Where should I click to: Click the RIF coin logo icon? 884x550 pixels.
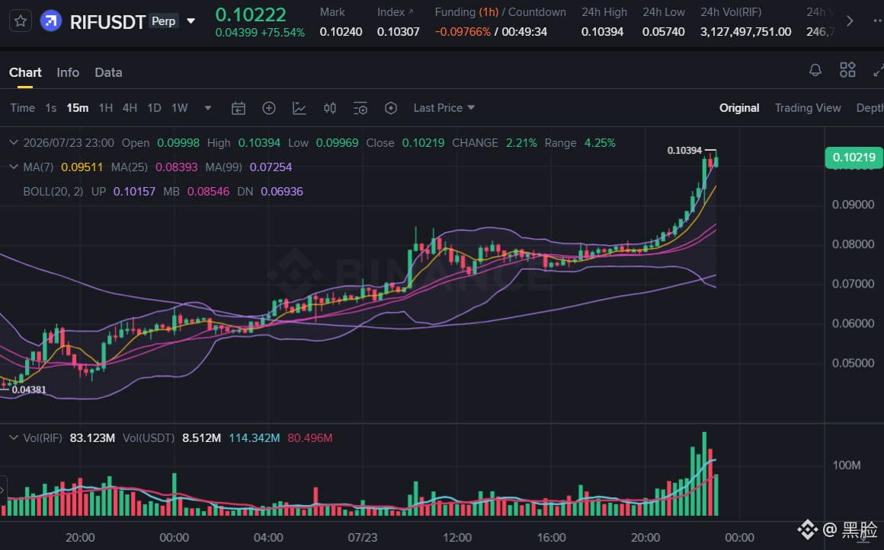(x=51, y=21)
